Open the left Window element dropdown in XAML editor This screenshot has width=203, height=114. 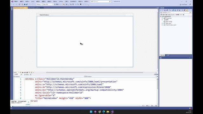49,77
